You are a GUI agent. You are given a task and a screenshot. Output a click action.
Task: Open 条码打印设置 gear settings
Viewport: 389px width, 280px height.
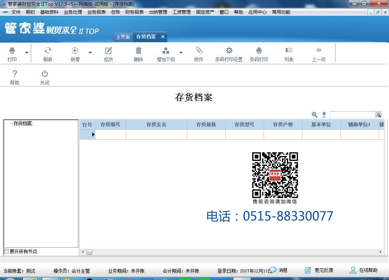pos(229,51)
